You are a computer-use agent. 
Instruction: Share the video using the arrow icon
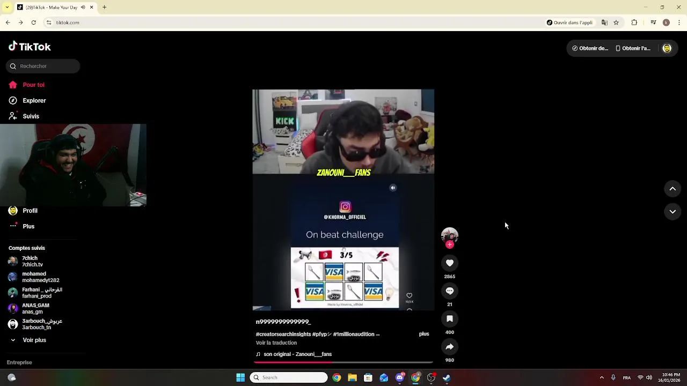(450, 347)
